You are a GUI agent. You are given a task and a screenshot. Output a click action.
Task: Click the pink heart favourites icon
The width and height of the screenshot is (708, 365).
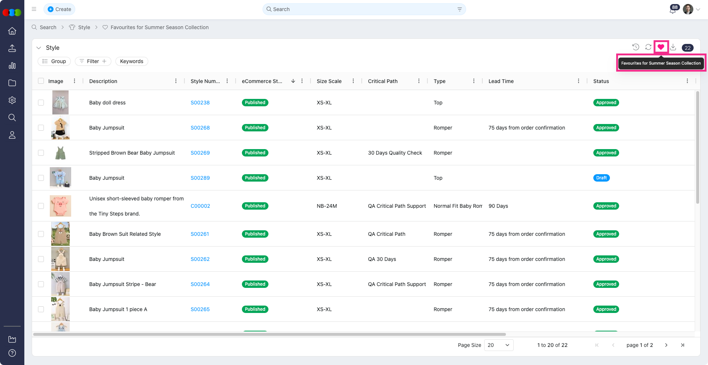click(661, 47)
